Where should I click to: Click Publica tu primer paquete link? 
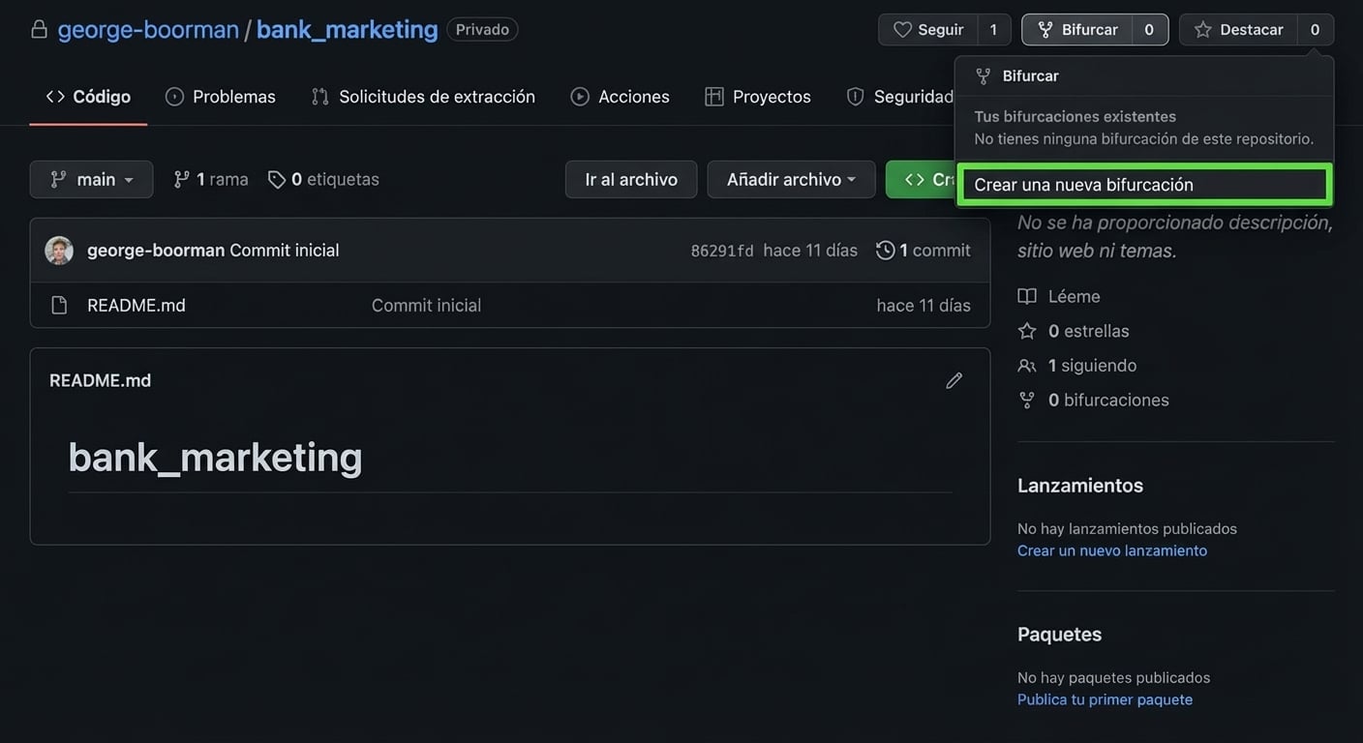click(1106, 699)
